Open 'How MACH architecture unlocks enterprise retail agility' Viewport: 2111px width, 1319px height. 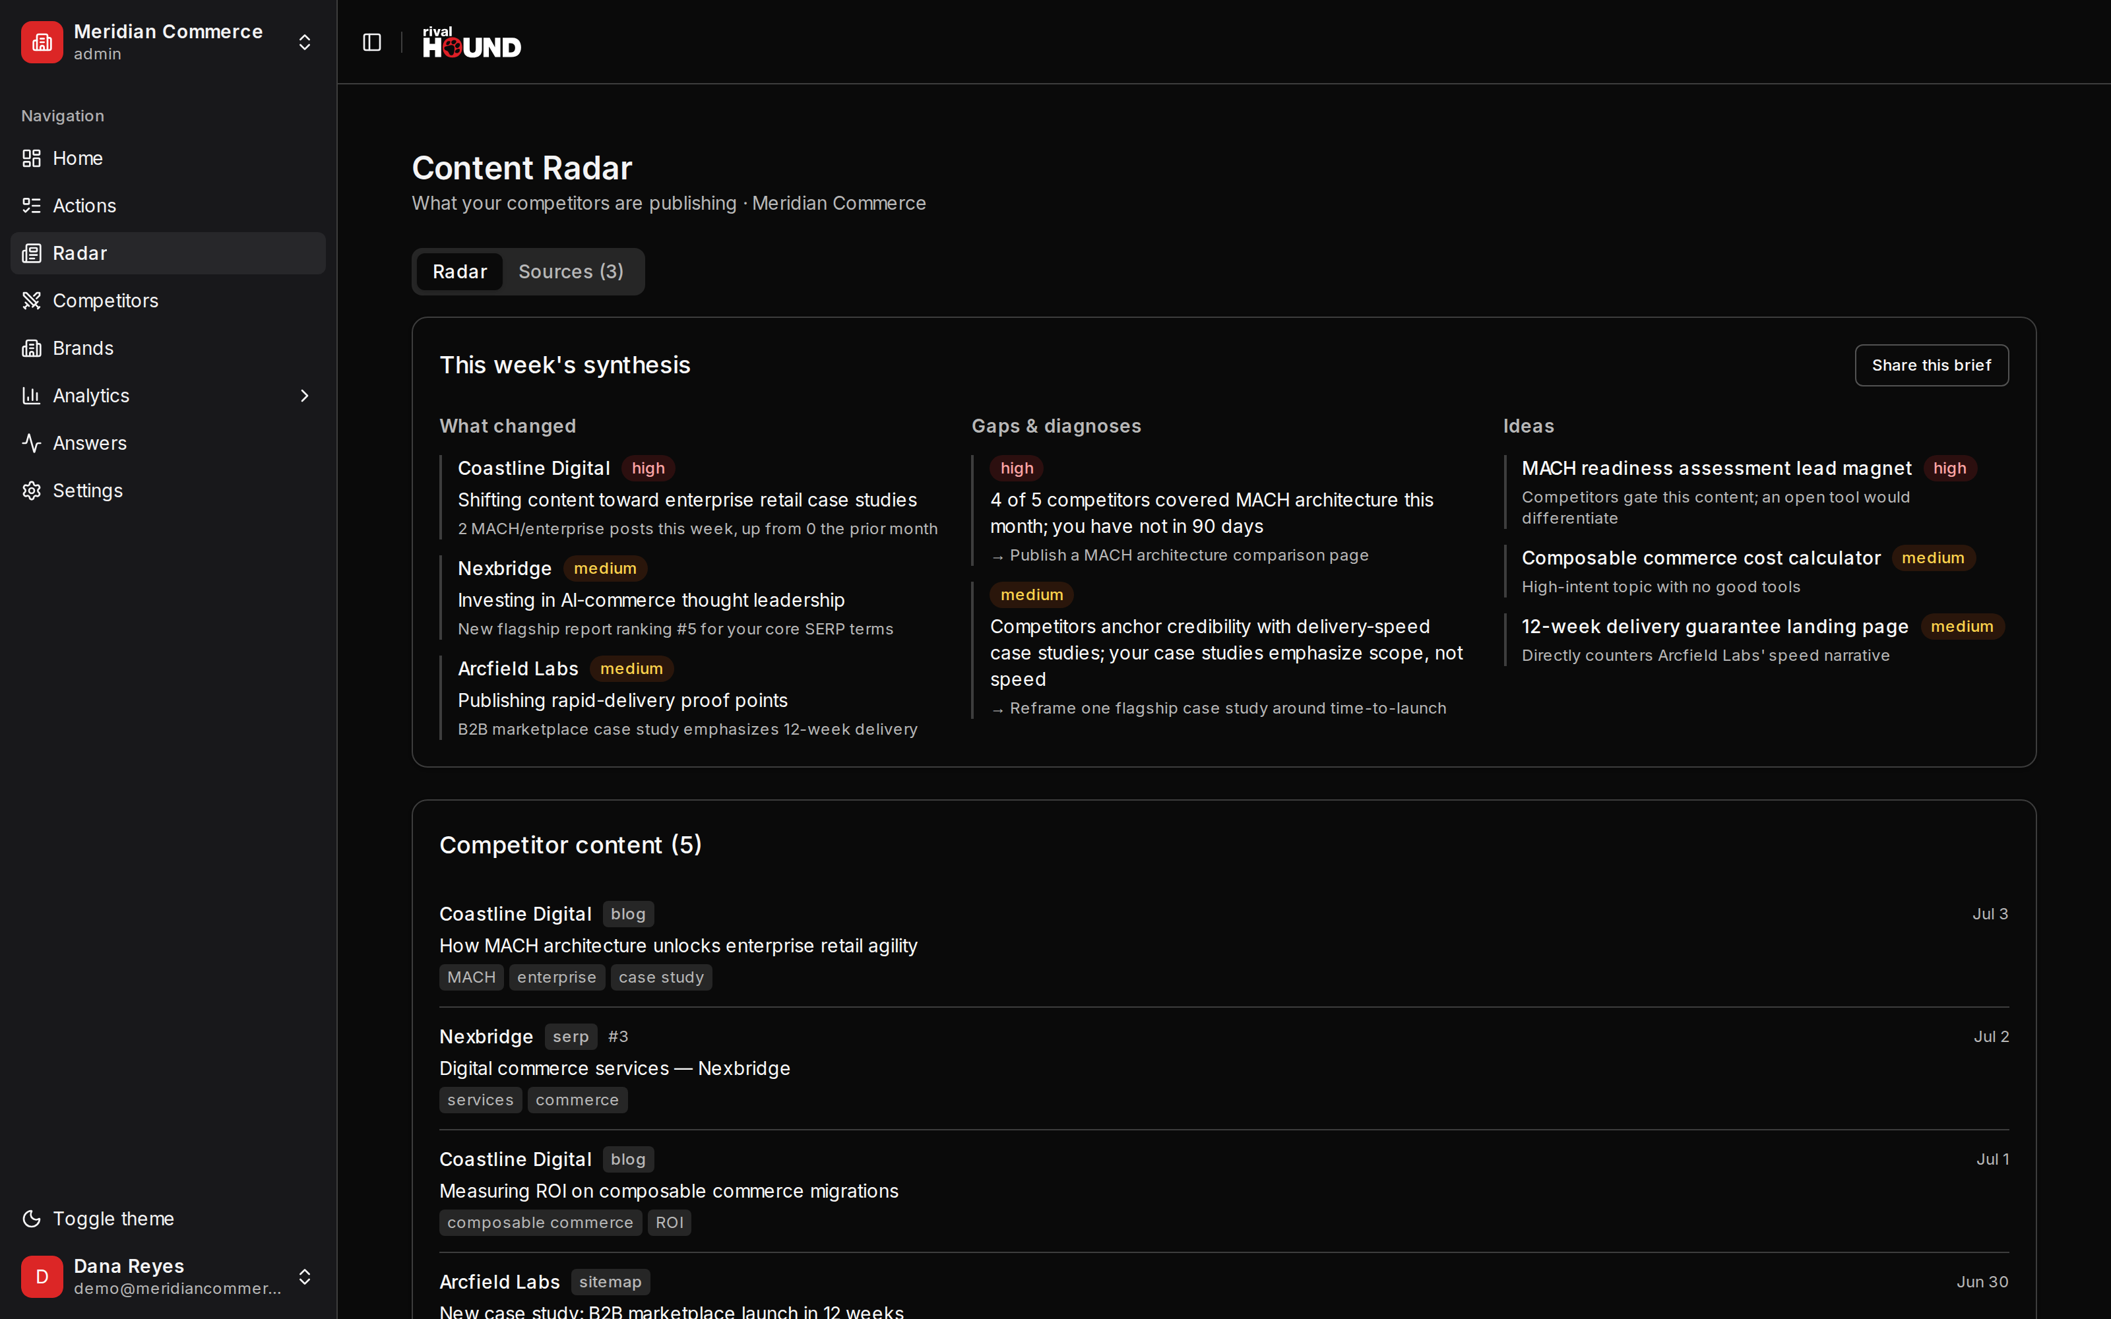pos(679,946)
